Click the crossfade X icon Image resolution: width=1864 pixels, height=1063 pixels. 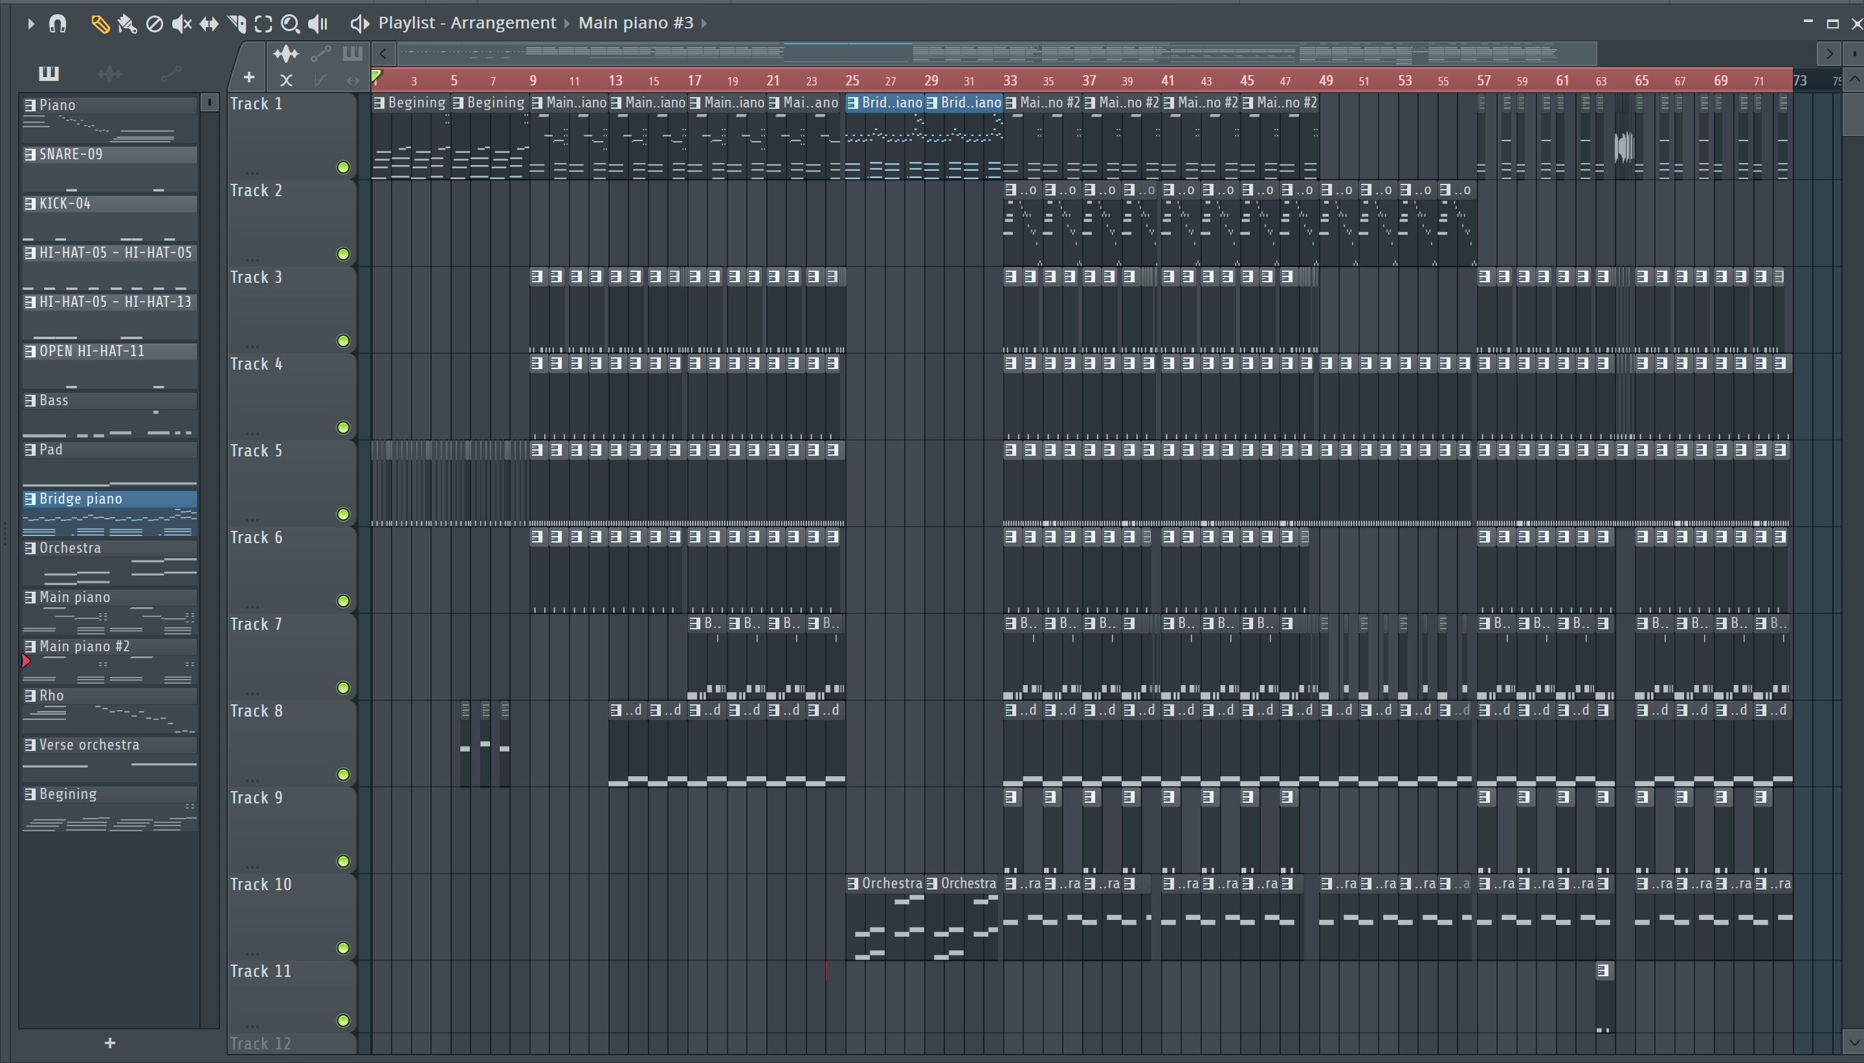(286, 80)
